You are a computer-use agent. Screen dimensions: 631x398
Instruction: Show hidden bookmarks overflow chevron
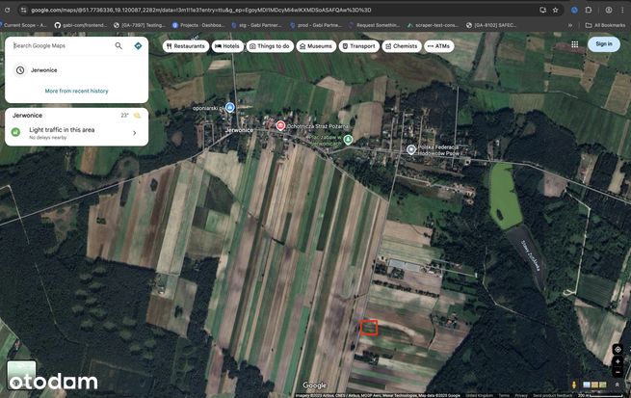[x=570, y=25]
